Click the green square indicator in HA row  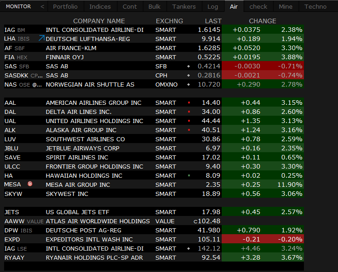[189, 175]
